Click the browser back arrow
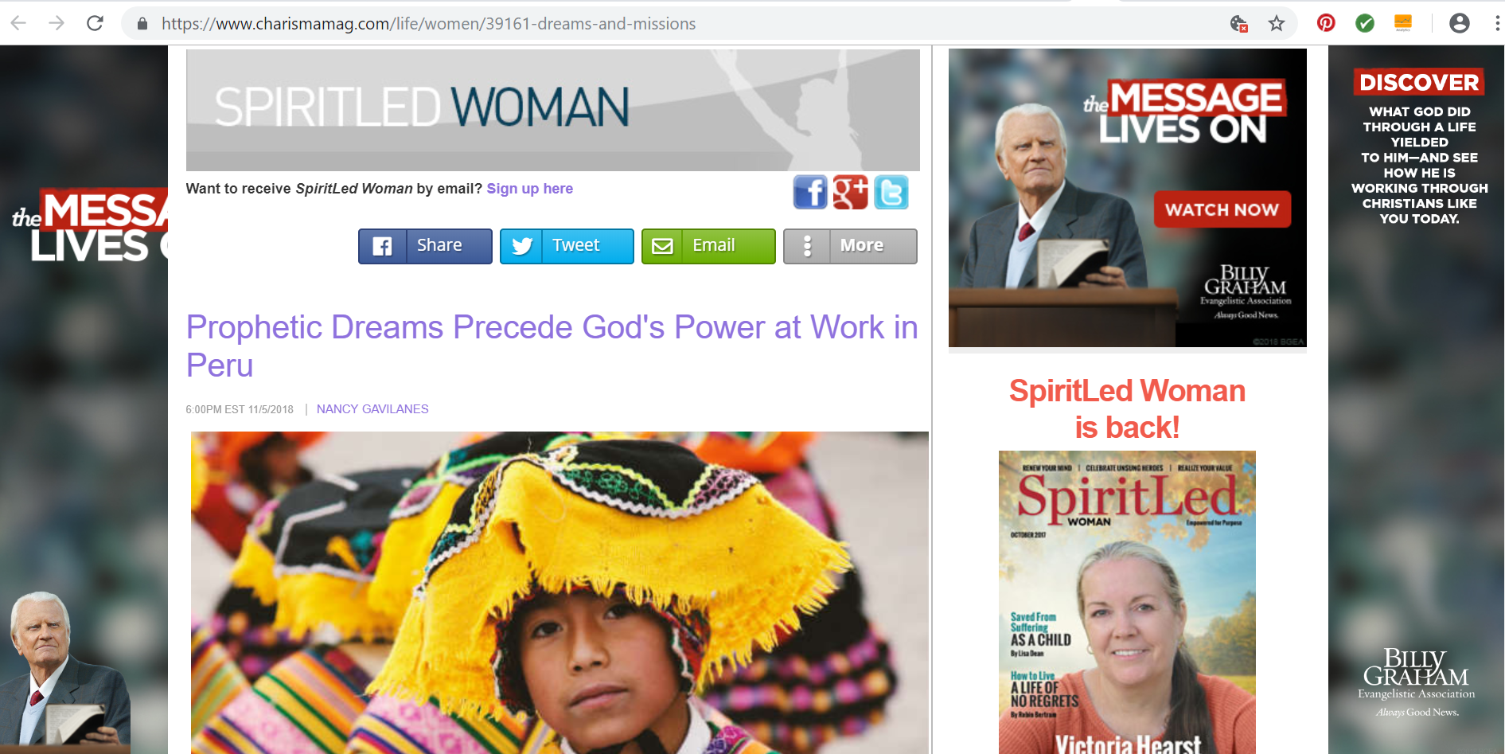Image resolution: width=1505 pixels, height=754 pixels. (19, 23)
